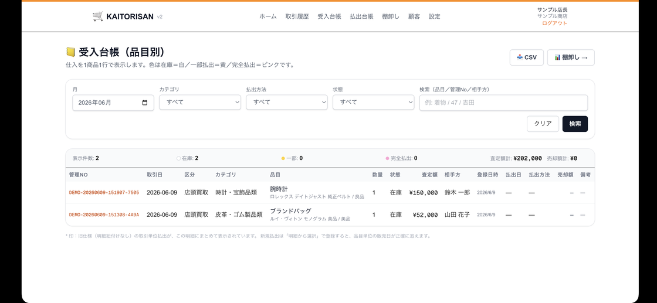Click the 売却額計 ¥0 total

562,158
